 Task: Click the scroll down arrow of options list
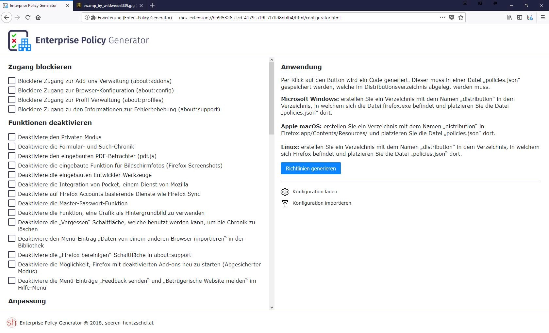pos(272,307)
